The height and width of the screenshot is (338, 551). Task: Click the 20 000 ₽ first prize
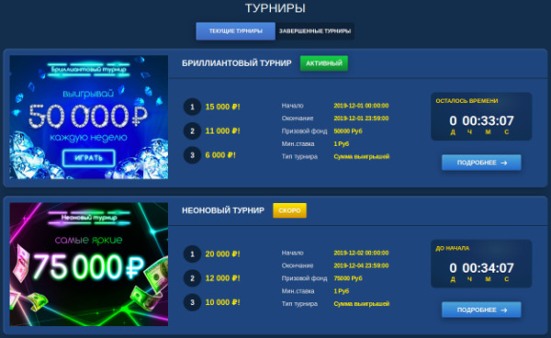(x=222, y=254)
